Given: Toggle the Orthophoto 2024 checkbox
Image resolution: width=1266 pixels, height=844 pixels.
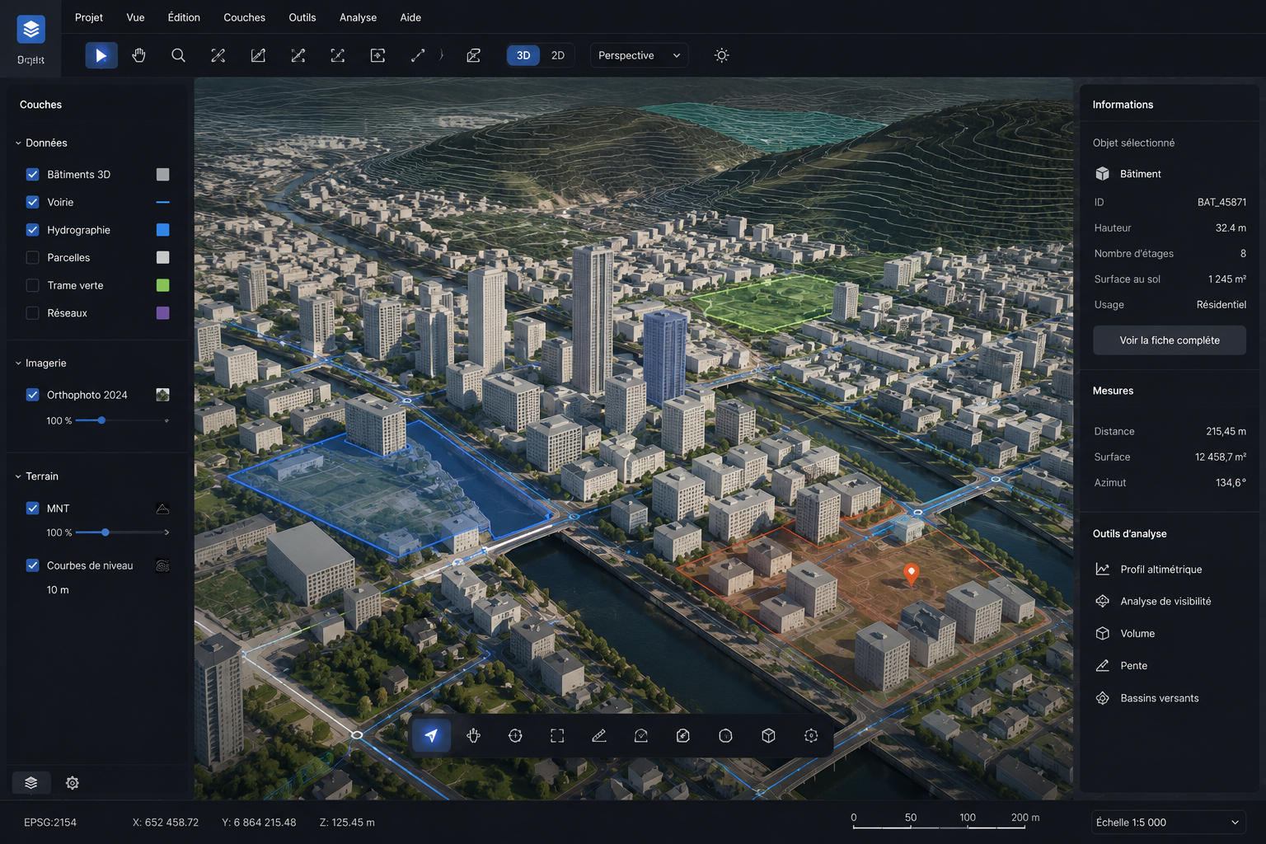Looking at the screenshot, I should click(33, 395).
